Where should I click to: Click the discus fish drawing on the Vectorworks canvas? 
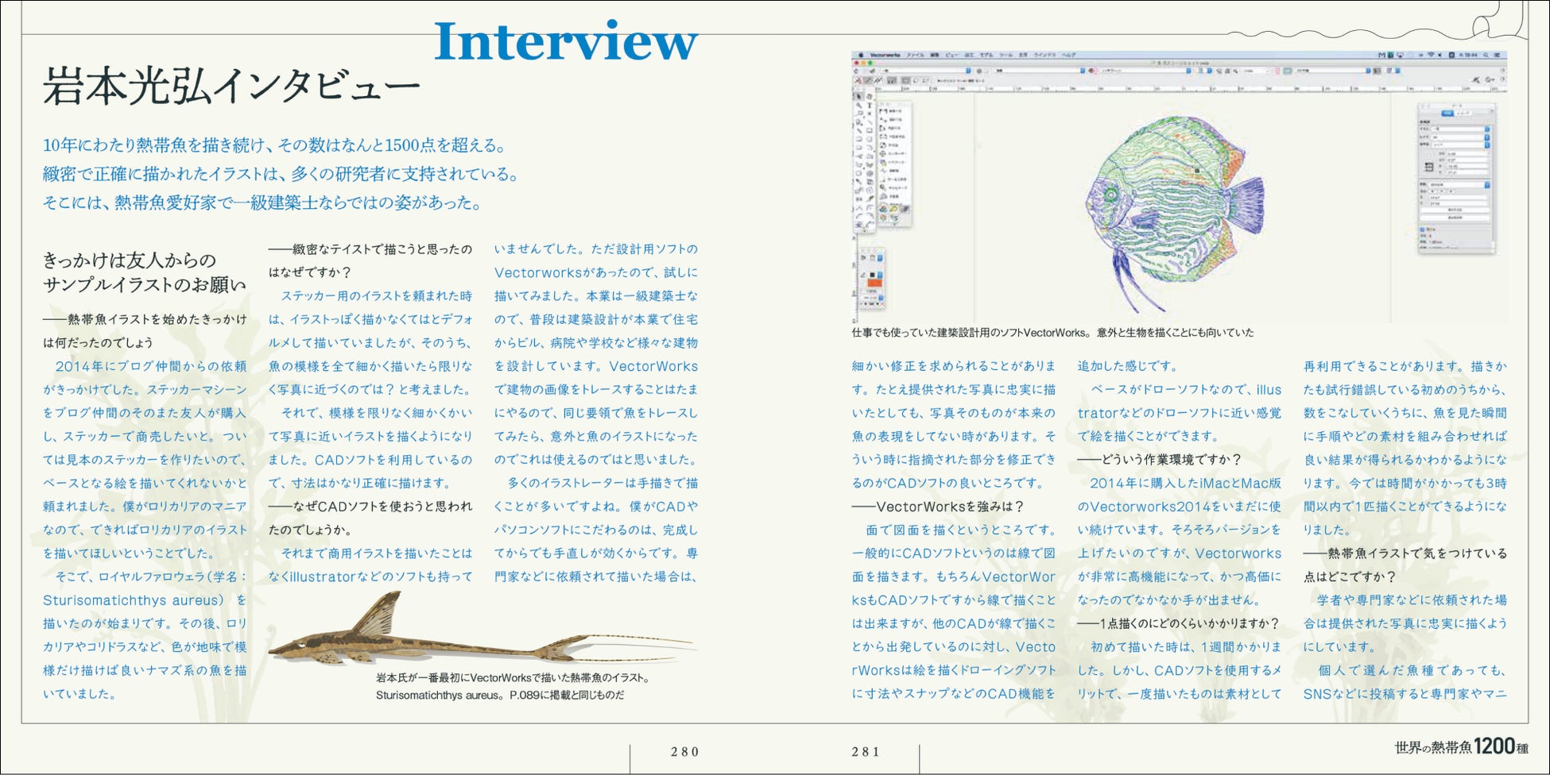click(x=1174, y=214)
